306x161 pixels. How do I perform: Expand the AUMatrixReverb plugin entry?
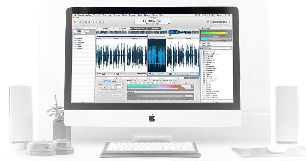pyautogui.click(x=202, y=52)
